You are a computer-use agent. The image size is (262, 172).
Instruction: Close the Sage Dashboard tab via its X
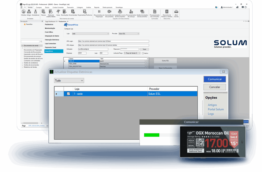click(57, 21)
